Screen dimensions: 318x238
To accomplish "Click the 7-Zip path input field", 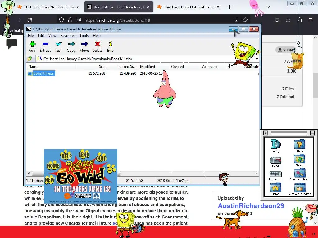I will (x=145, y=59).
